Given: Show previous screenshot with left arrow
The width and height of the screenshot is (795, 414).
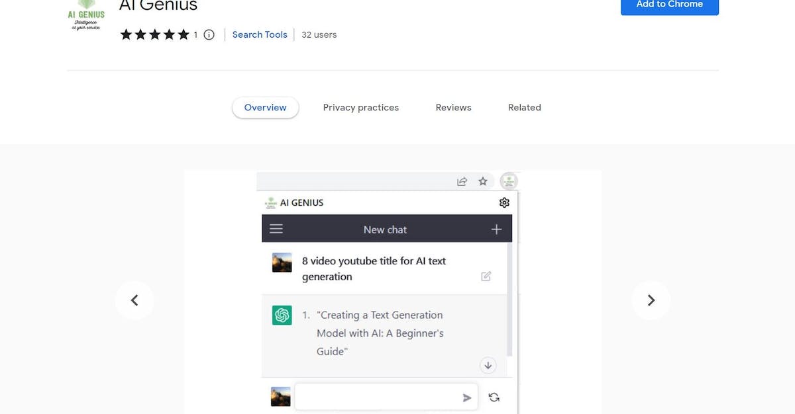Looking at the screenshot, I should tap(134, 300).
